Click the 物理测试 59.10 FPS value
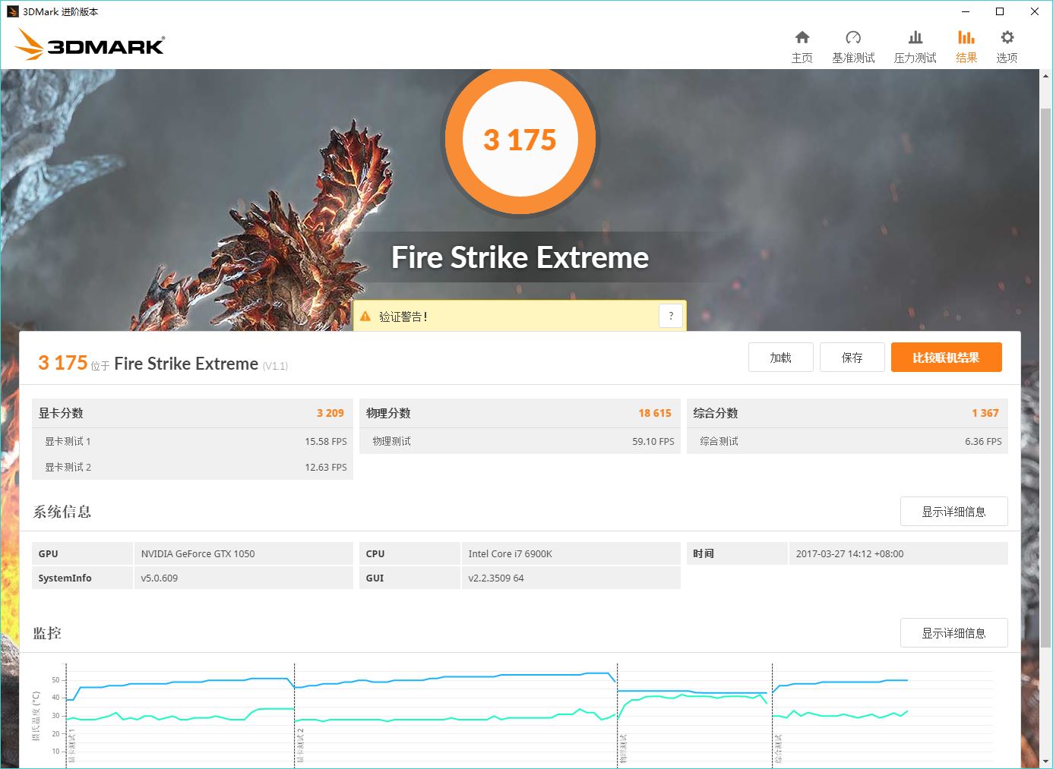This screenshot has height=769, width=1053. click(x=653, y=441)
